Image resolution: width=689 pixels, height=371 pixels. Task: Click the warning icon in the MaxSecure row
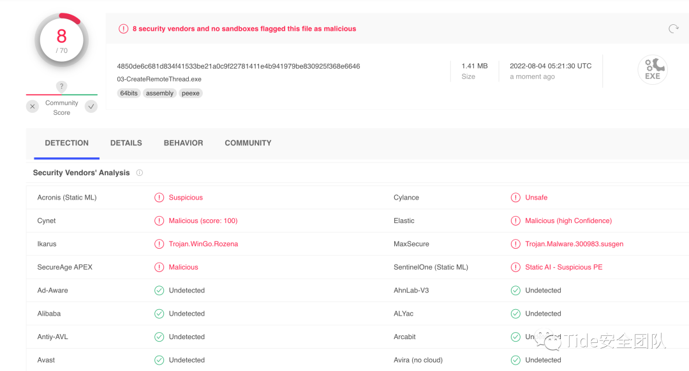point(515,244)
